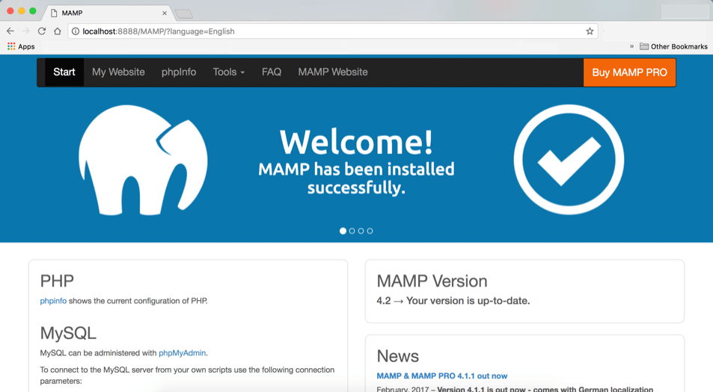Open the MAMP Website nav link
The height and width of the screenshot is (392, 713).
point(333,72)
